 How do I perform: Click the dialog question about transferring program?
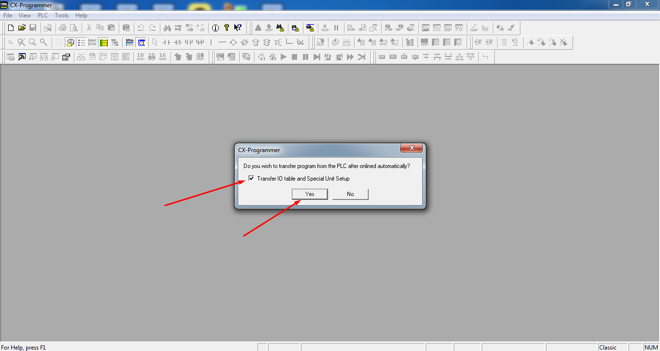coord(327,166)
